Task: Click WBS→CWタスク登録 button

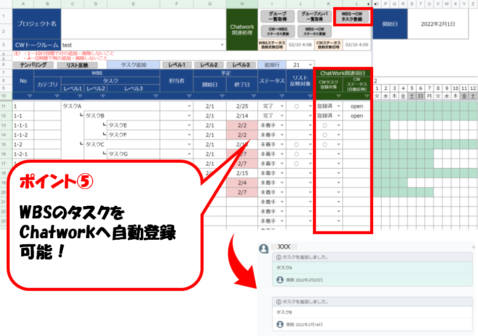Action: click(x=352, y=16)
